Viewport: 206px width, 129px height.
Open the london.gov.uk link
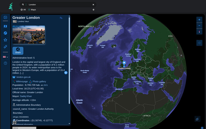tap(24, 77)
